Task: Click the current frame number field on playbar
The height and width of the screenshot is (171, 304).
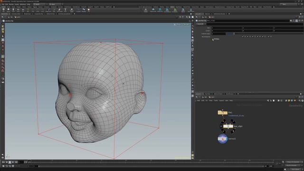Action: (x=21, y=162)
